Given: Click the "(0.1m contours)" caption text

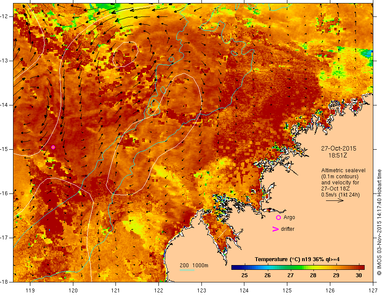Looking at the screenshot, I should 340,177.
